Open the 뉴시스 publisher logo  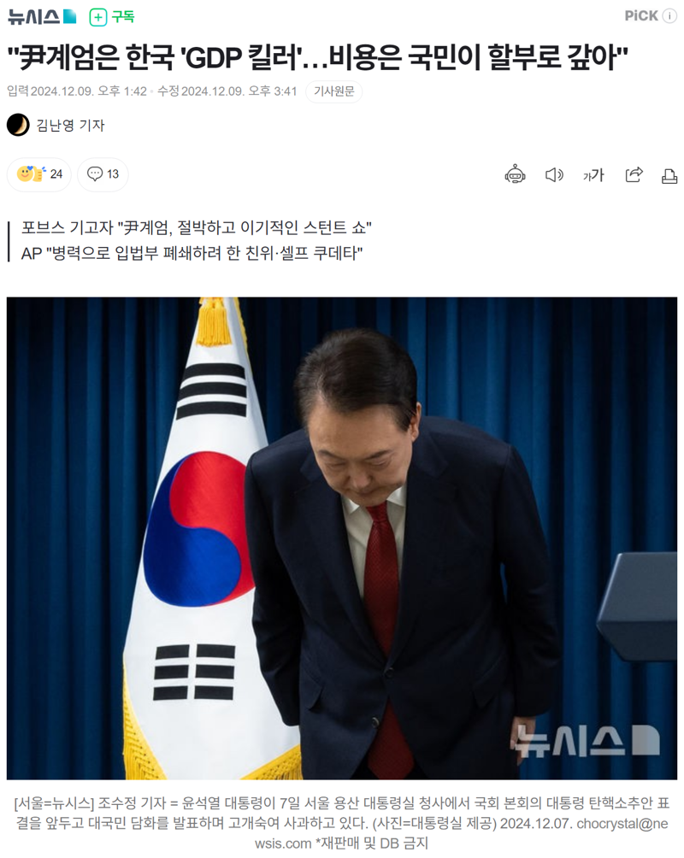(42, 17)
